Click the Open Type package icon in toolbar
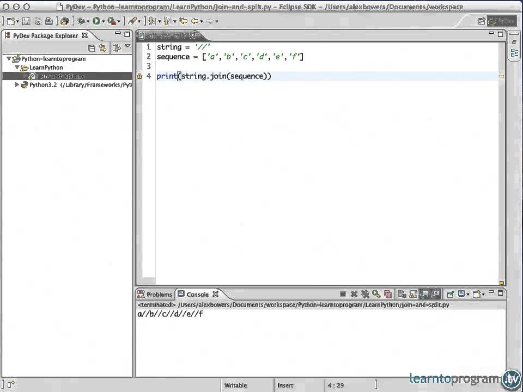 [65, 21]
